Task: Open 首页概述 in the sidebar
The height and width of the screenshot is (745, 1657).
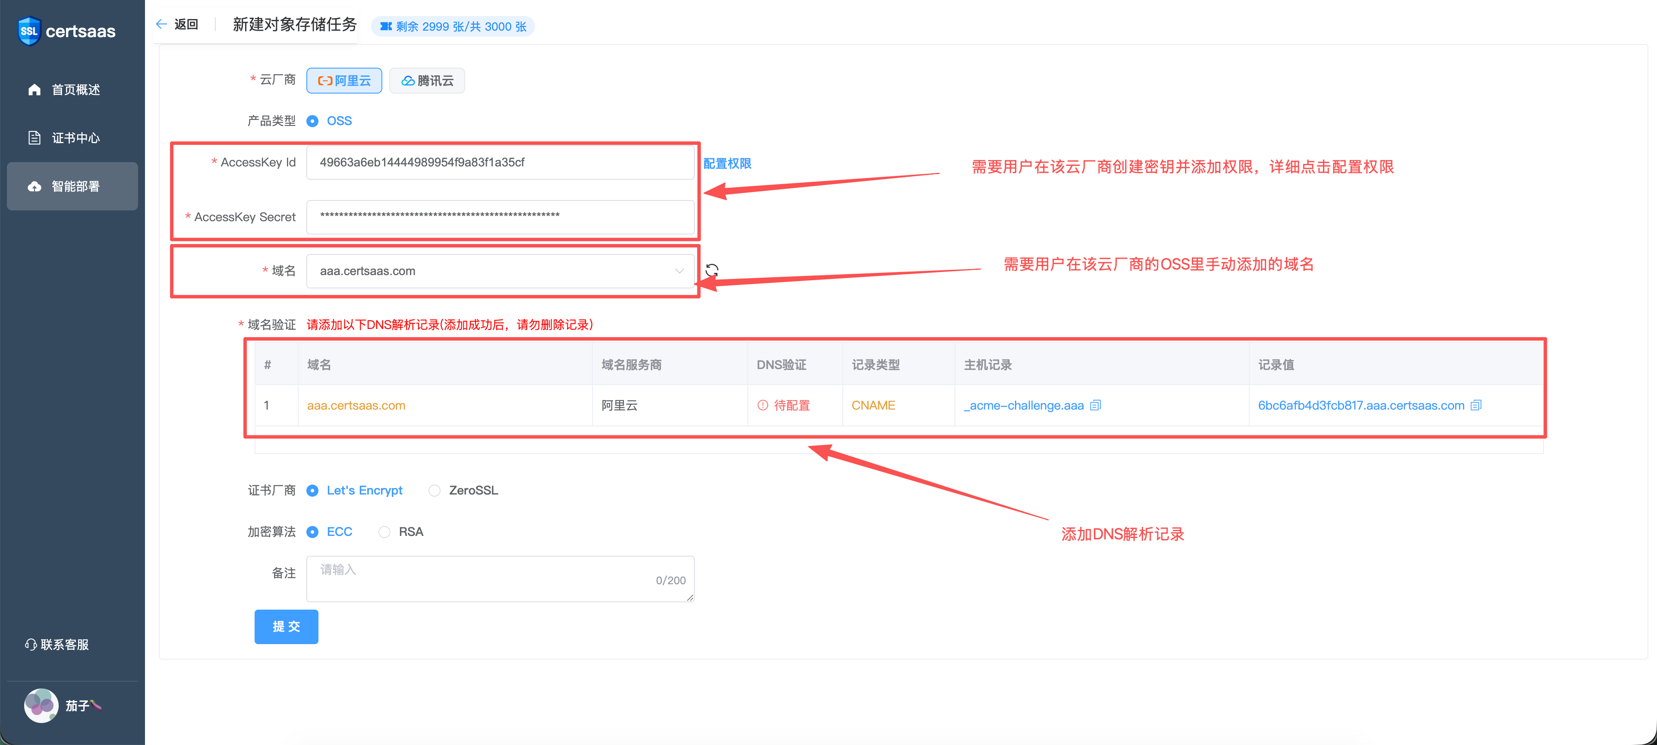Action: [x=72, y=90]
